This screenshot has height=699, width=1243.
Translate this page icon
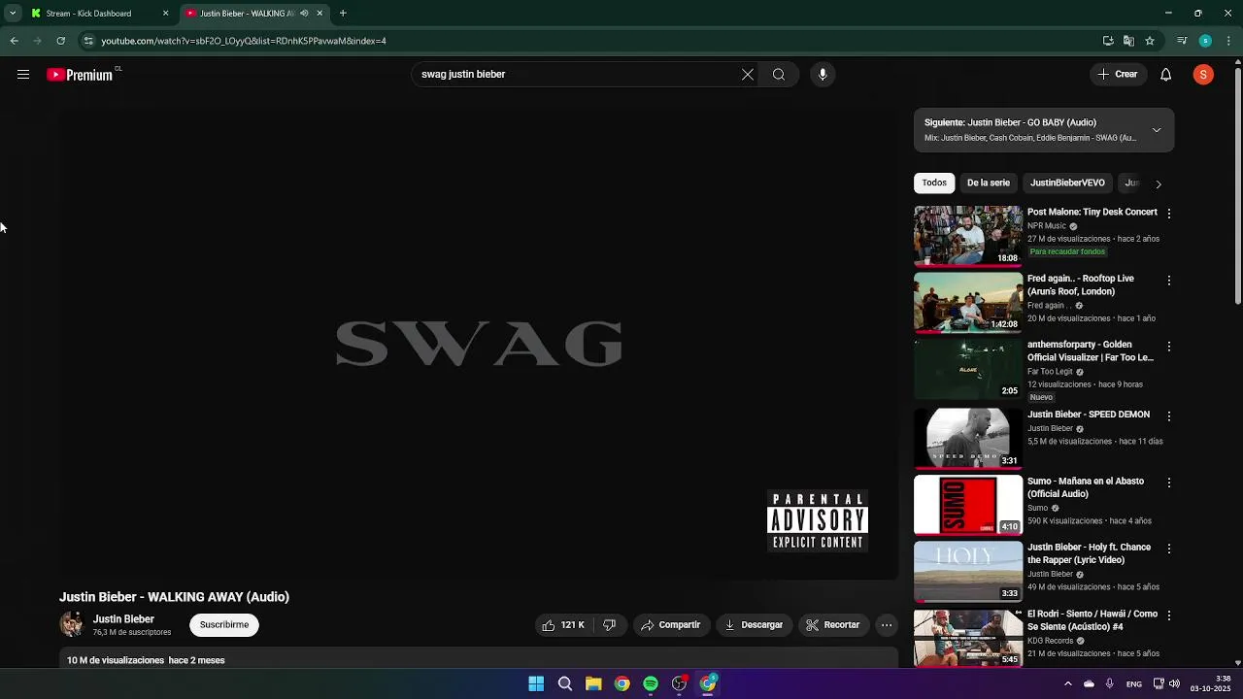1128,41
